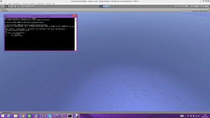Screen dimensions: 210x118
Task: Open taskbar clock and date
Action: (x=205, y=116)
